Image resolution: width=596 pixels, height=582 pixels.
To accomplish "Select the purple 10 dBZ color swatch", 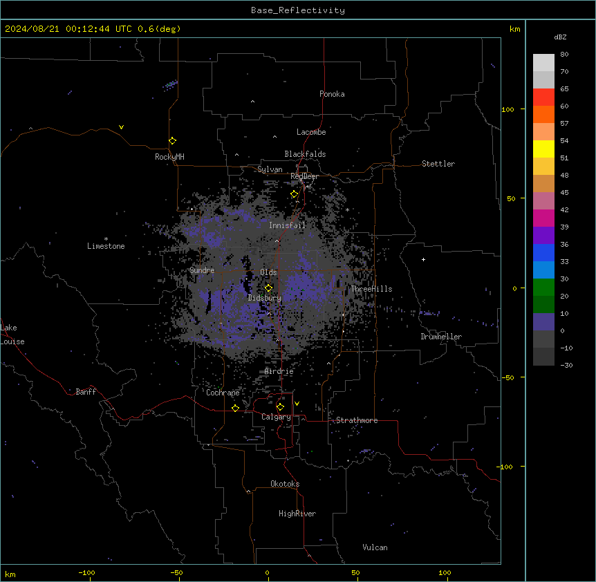I will point(543,322).
